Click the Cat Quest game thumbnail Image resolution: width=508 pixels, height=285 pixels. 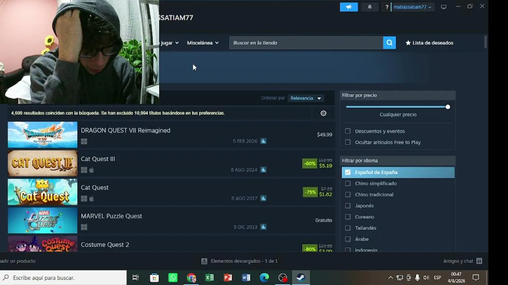point(42,192)
